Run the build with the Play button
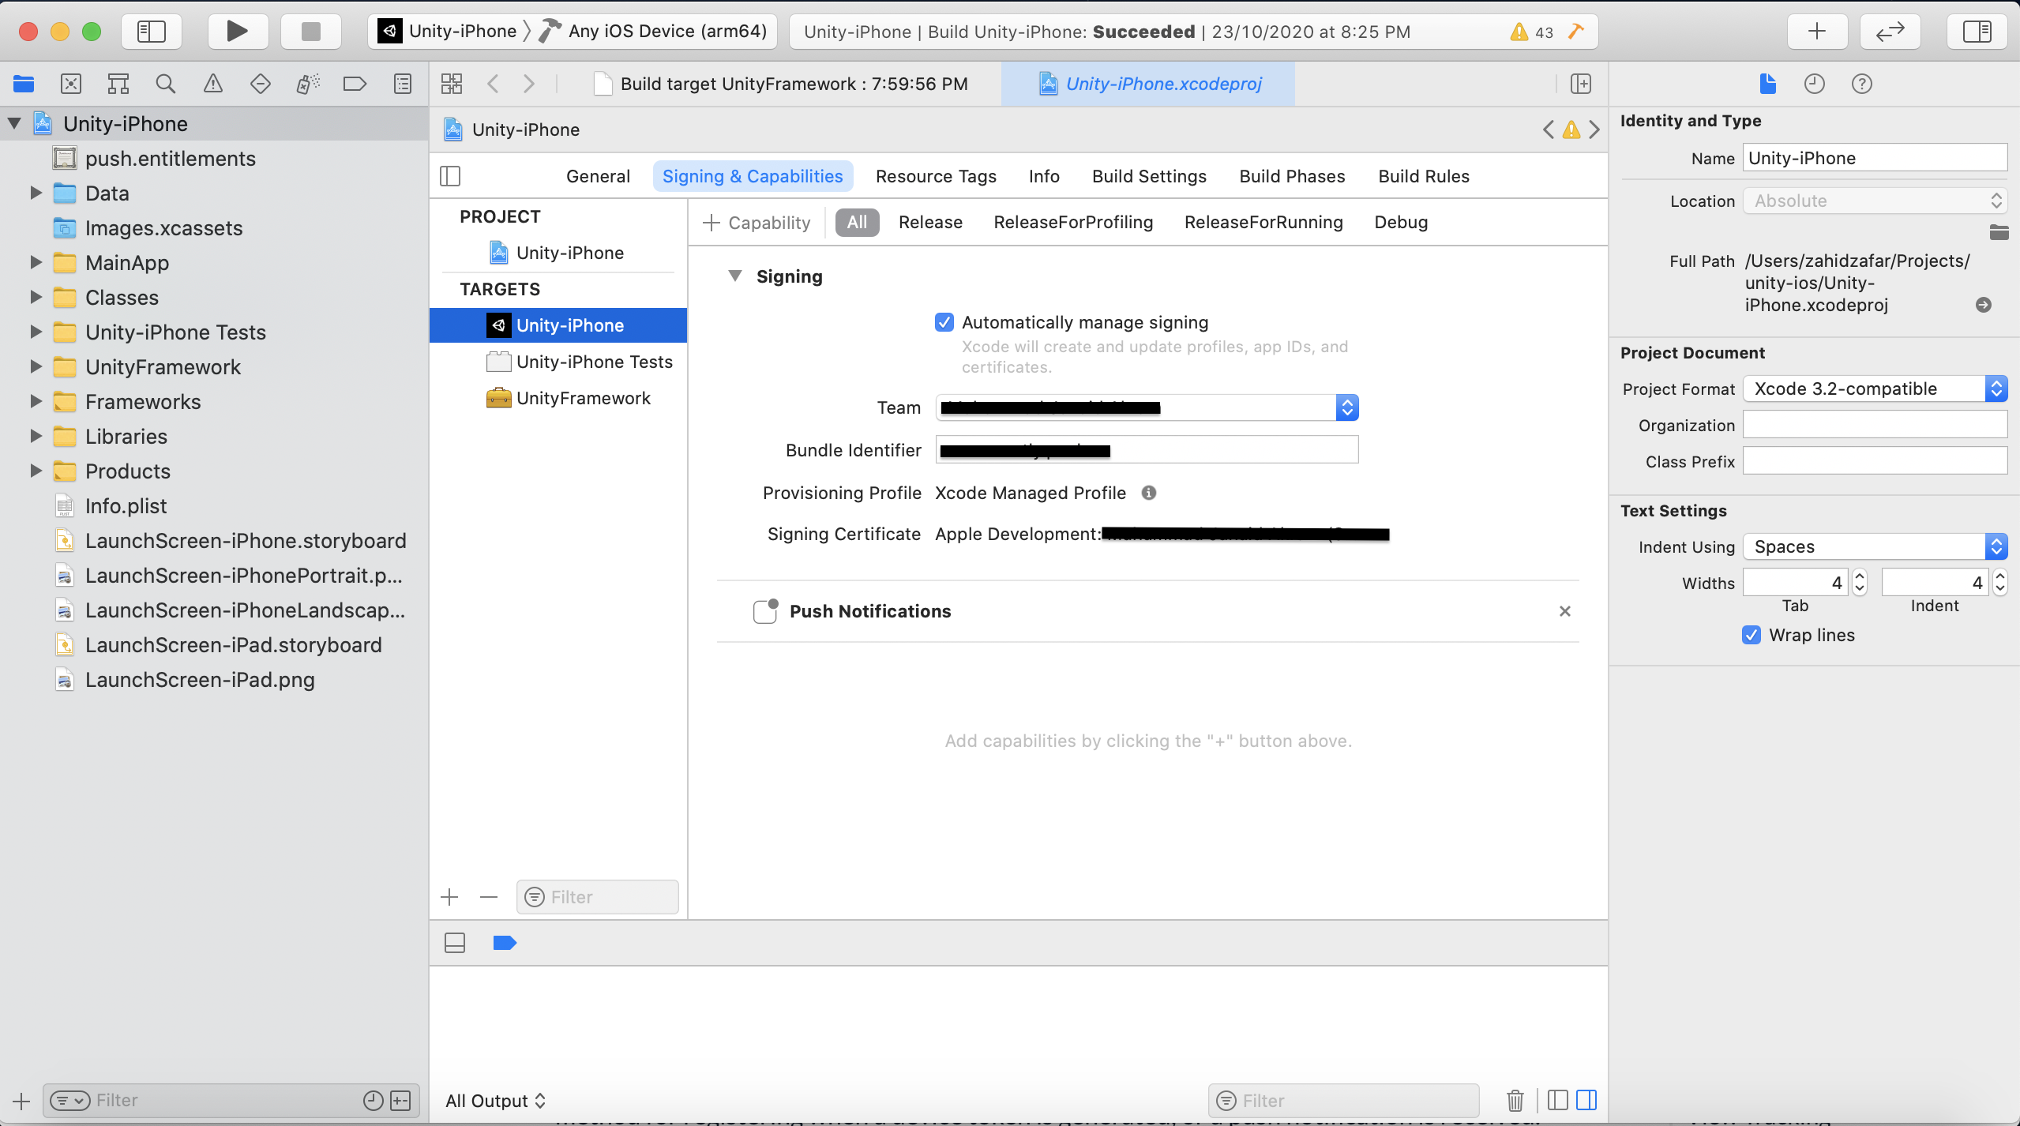2020x1126 pixels. pyautogui.click(x=237, y=32)
